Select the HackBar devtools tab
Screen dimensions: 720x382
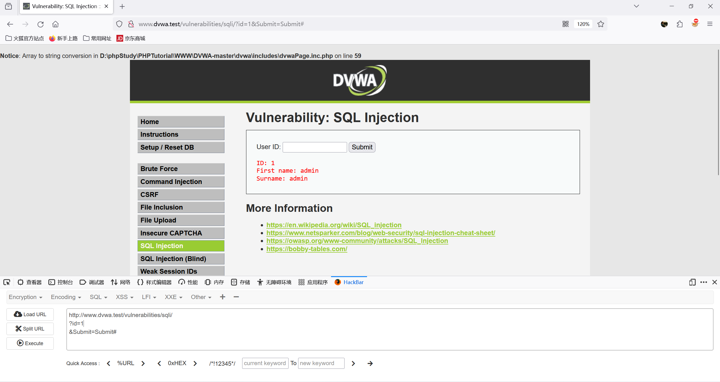[x=349, y=282]
